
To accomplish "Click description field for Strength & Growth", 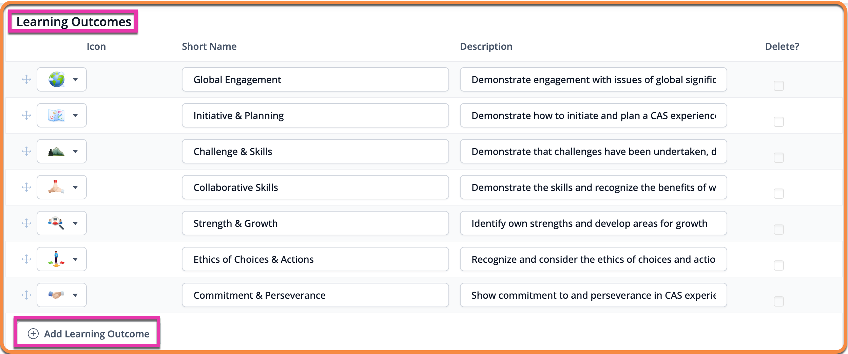I will [593, 223].
